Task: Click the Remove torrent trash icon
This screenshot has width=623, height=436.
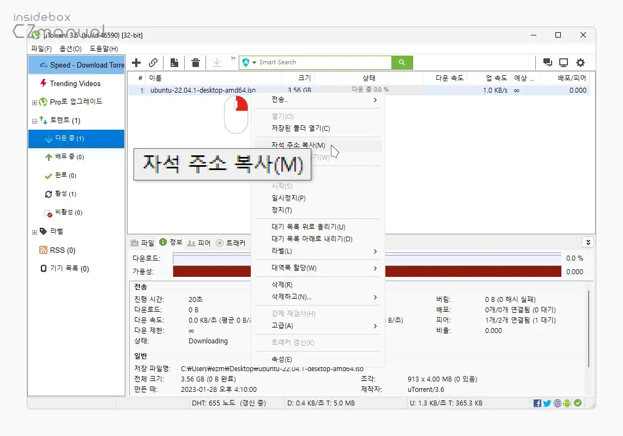Action: click(196, 62)
